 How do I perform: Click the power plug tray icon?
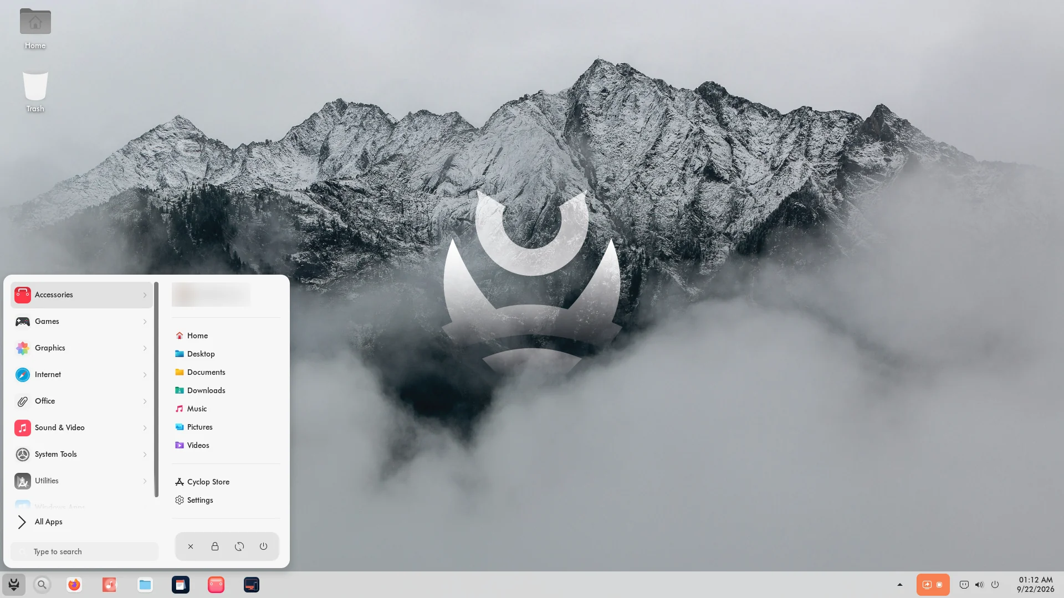[x=964, y=585]
